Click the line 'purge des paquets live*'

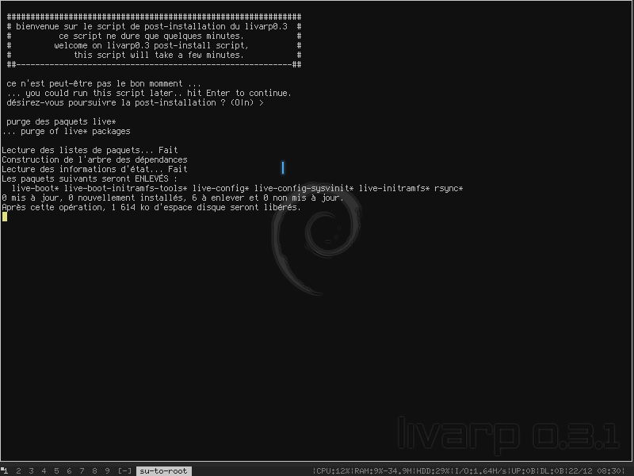pyautogui.click(x=61, y=122)
